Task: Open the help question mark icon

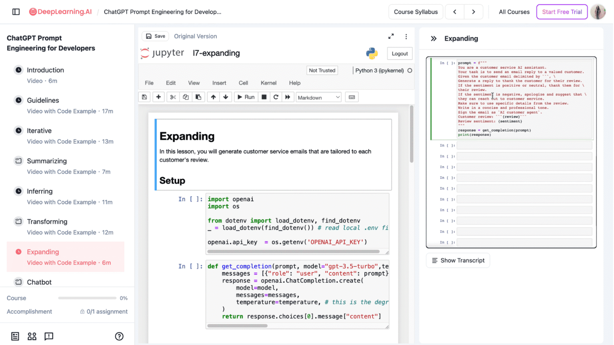Action: 119,336
